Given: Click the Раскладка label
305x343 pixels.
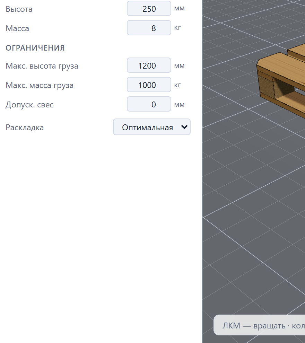Looking at the screenshot, I should (x=25, y=127).
